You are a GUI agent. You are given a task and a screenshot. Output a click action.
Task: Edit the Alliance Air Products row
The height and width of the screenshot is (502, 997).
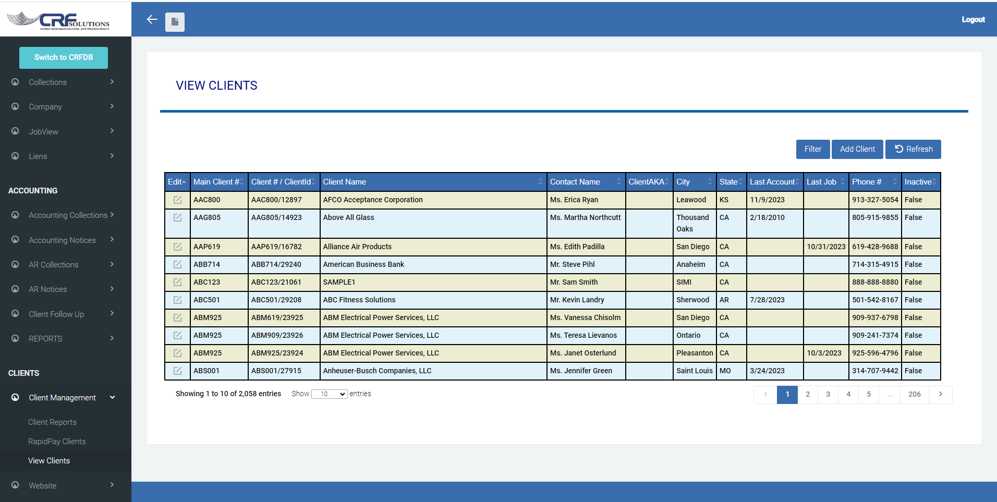(x=177, y=247)
